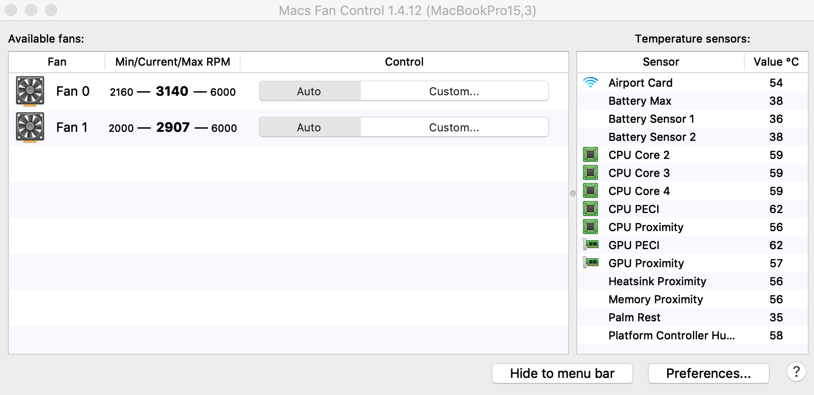This screenshot has width=814, height=395.
Task: Click the Platform Controller Hub value 58
Action: (776, 335)
